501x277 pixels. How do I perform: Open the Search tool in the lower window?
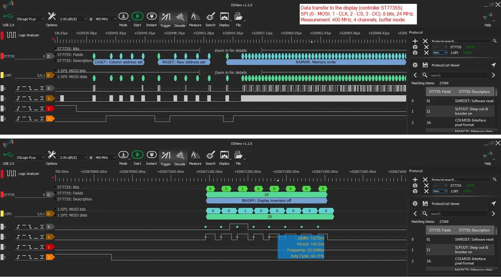(211, 158)
